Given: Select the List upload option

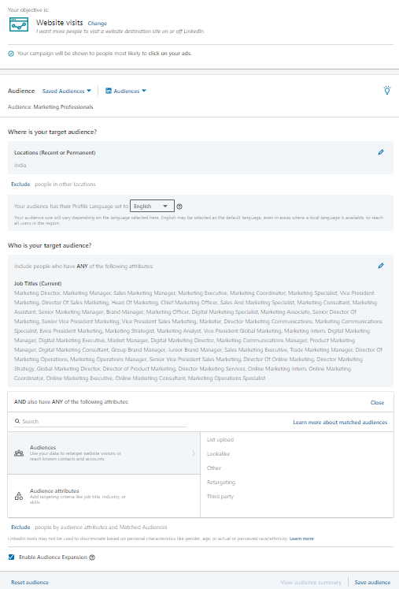Looking at the screenshot, I should coord(220,439).
